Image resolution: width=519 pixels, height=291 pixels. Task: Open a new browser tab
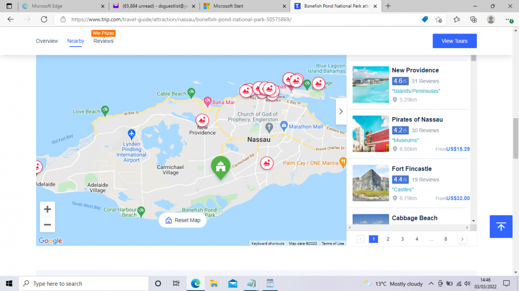(388, 6)
